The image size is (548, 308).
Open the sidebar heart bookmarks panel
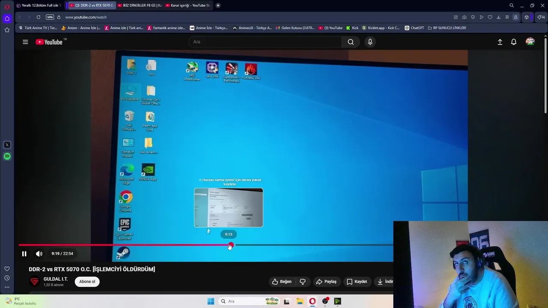click(x=7, y=269)
